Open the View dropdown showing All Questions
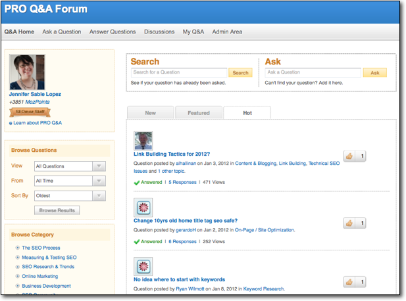Image resolution: width=406 pixels, height=301 pixels. [x=70, y=166]
